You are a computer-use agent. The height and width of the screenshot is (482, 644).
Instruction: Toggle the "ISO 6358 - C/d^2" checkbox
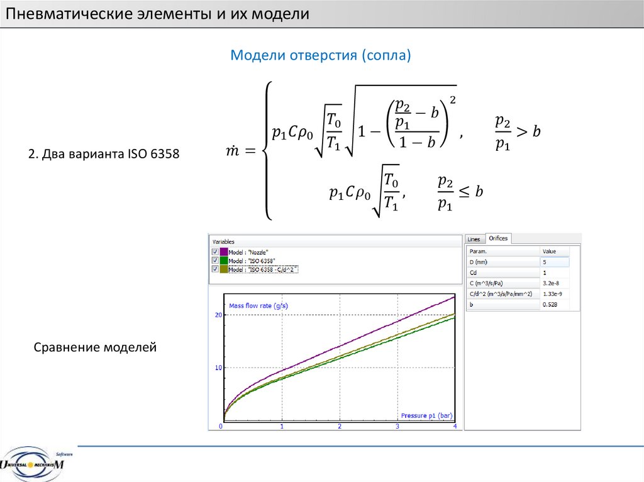tap(215, 269)
